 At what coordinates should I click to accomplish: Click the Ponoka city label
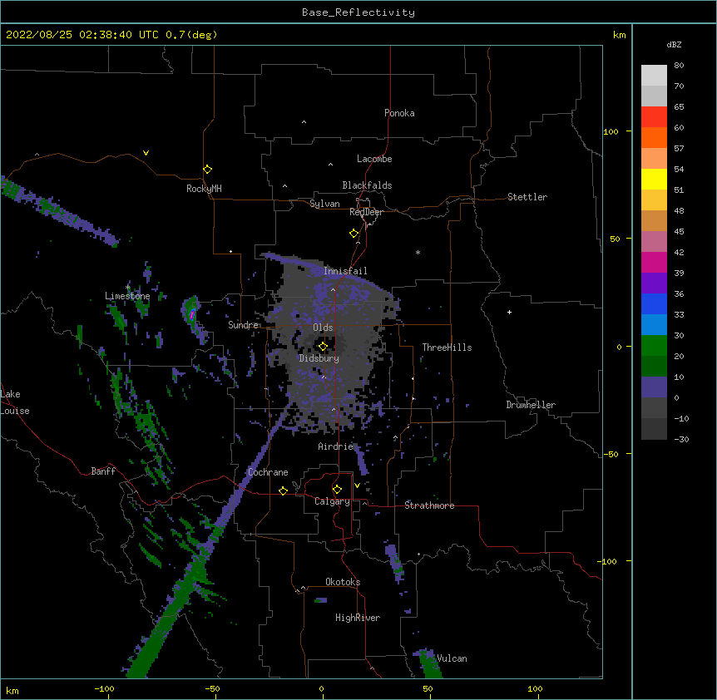pos(399,113)
